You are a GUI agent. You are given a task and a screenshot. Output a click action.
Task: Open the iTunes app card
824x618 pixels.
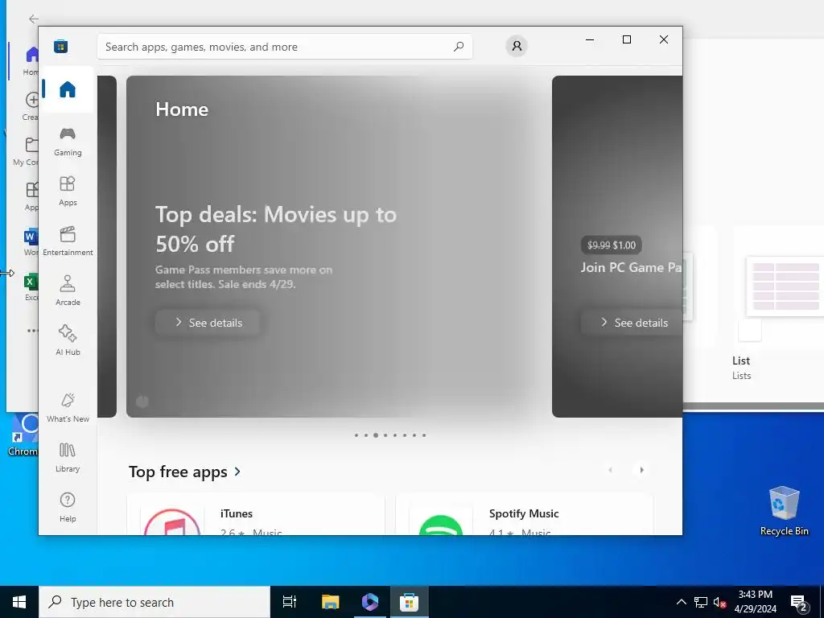[255, 514]
